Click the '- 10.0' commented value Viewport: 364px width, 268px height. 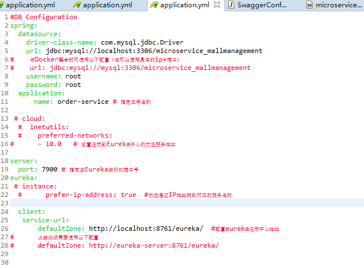point(50,144)
